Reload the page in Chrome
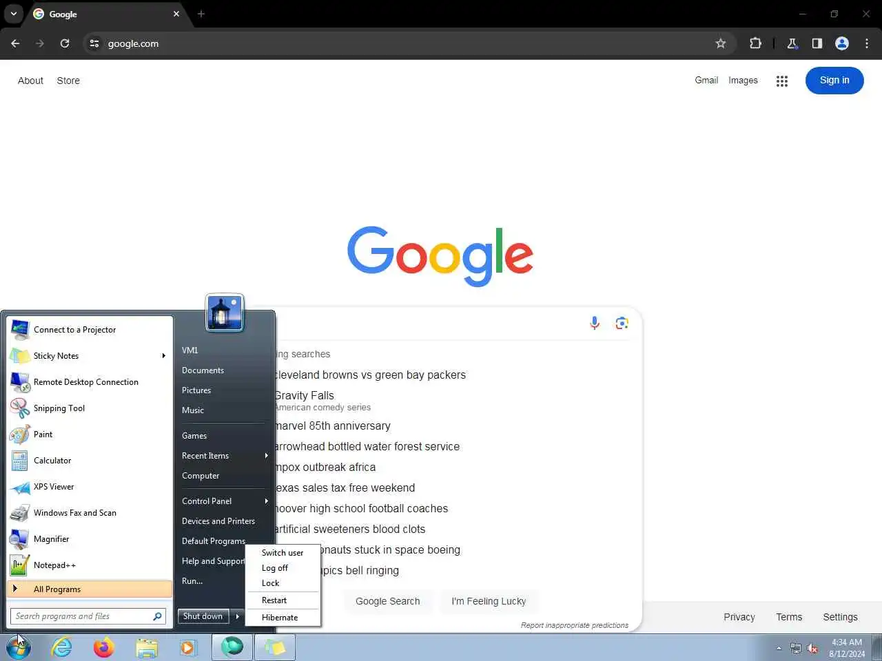 (65, 43)
